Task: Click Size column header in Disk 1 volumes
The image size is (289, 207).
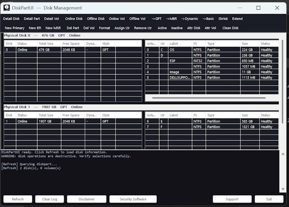Action: [x=249, y=115]
